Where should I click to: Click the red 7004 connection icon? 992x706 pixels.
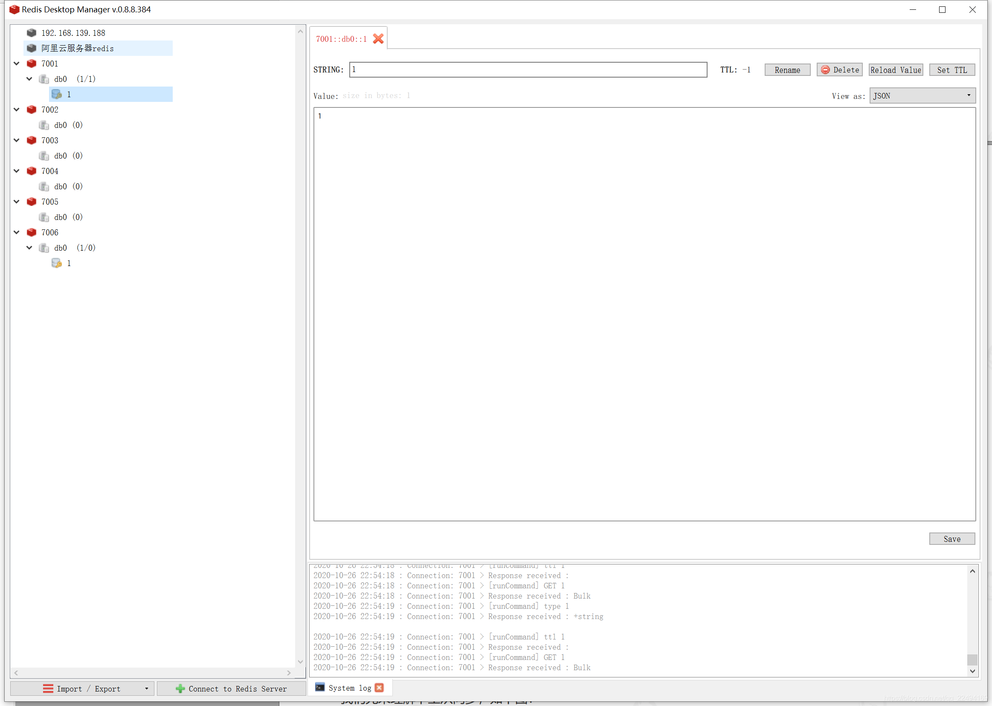(31, 171)
